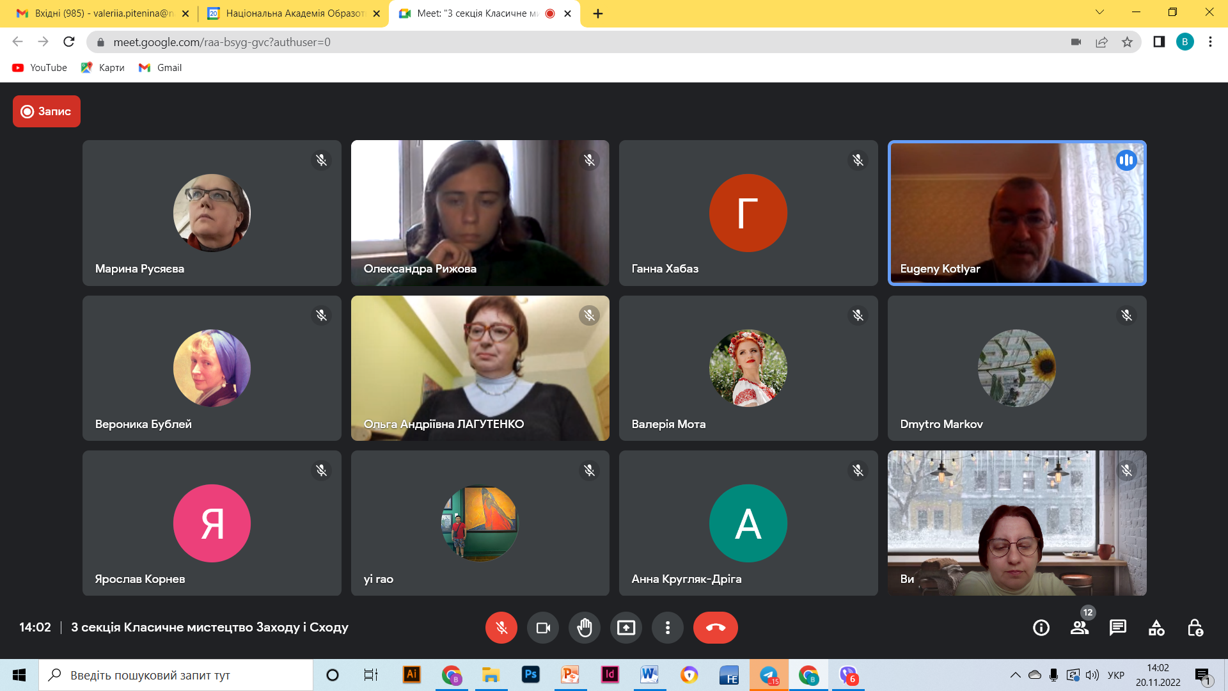1228x691 pixels.
Task: Toggle the camera on or off
Action: [x=543, y=628]
